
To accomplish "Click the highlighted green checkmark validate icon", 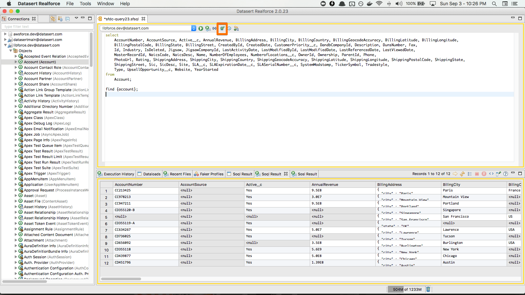I will pyautogui.click(x=222, y=29).
